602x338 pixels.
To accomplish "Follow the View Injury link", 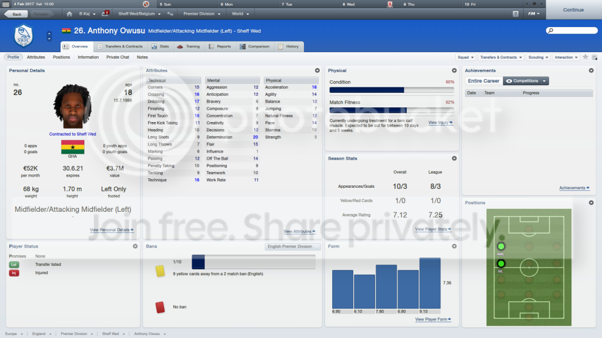I will click(440, 123).
